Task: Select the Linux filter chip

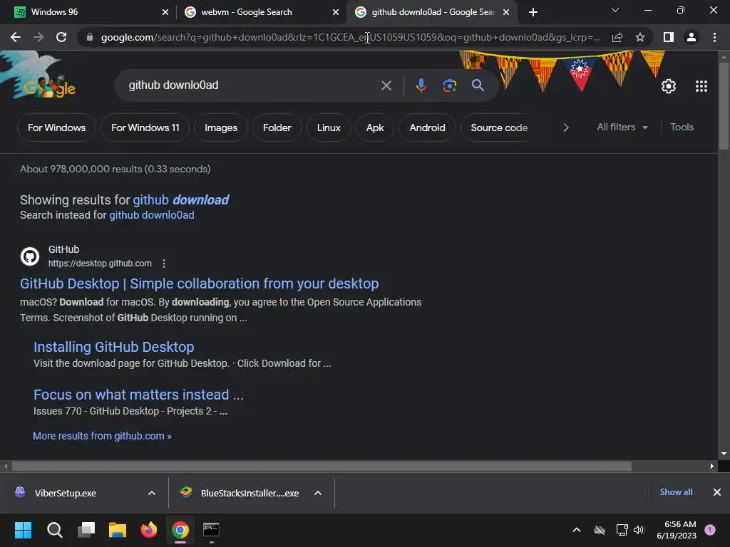Action: (x=329, y=127)
